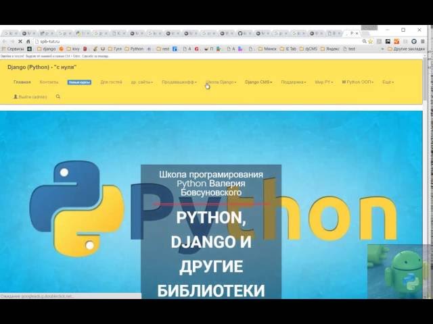Open the Django (Python) - "с нуля" site title

click(42, 67)
